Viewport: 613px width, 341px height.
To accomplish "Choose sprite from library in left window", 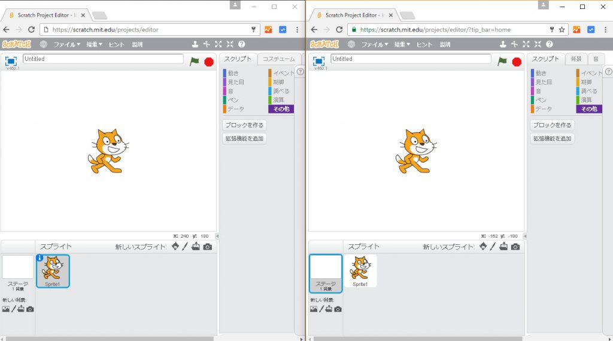I will click(x=175, y=246).
